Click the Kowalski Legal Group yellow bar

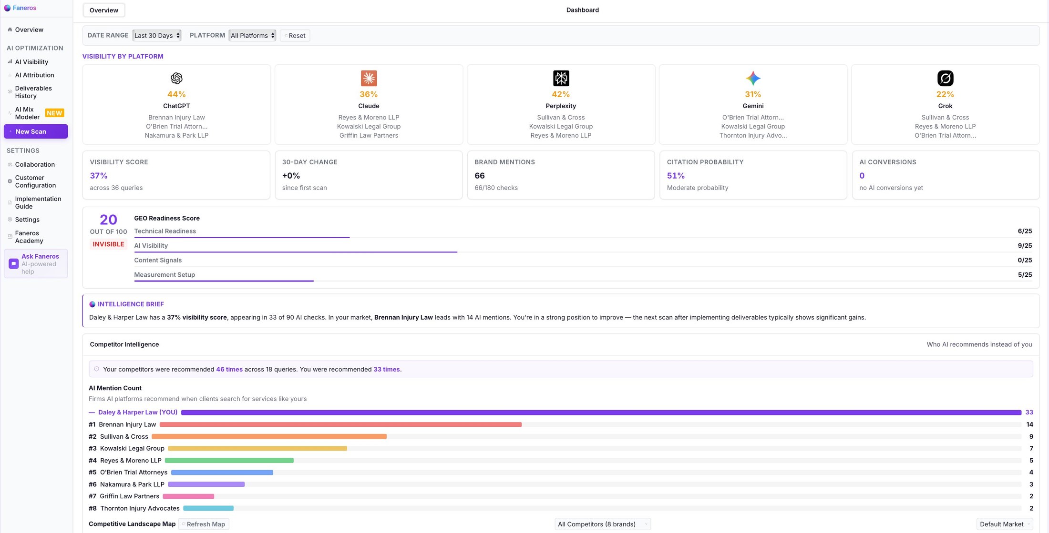click(x=257, y=449)
